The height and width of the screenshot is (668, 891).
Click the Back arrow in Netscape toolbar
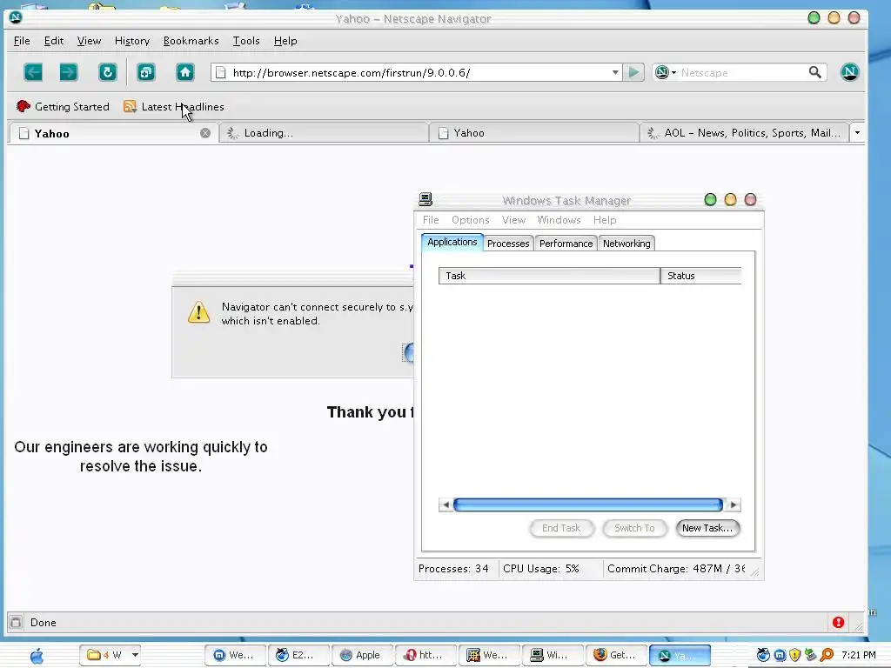click(x=33, y=72)
